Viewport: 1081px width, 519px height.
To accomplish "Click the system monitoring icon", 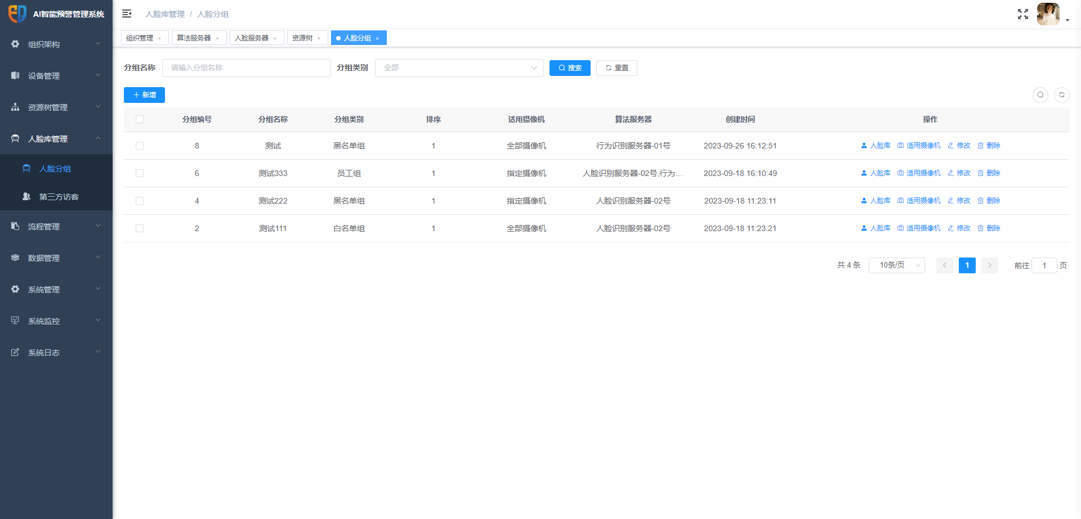I will [15, 321].
